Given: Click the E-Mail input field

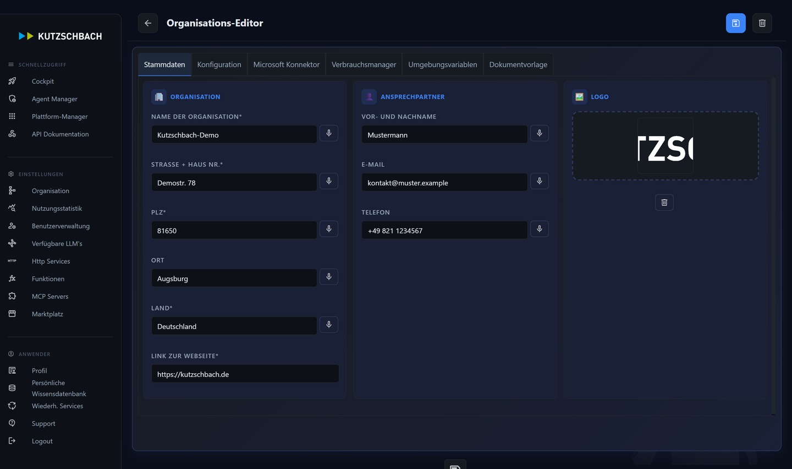Looking at the screenshot, I should click(444, 182).
